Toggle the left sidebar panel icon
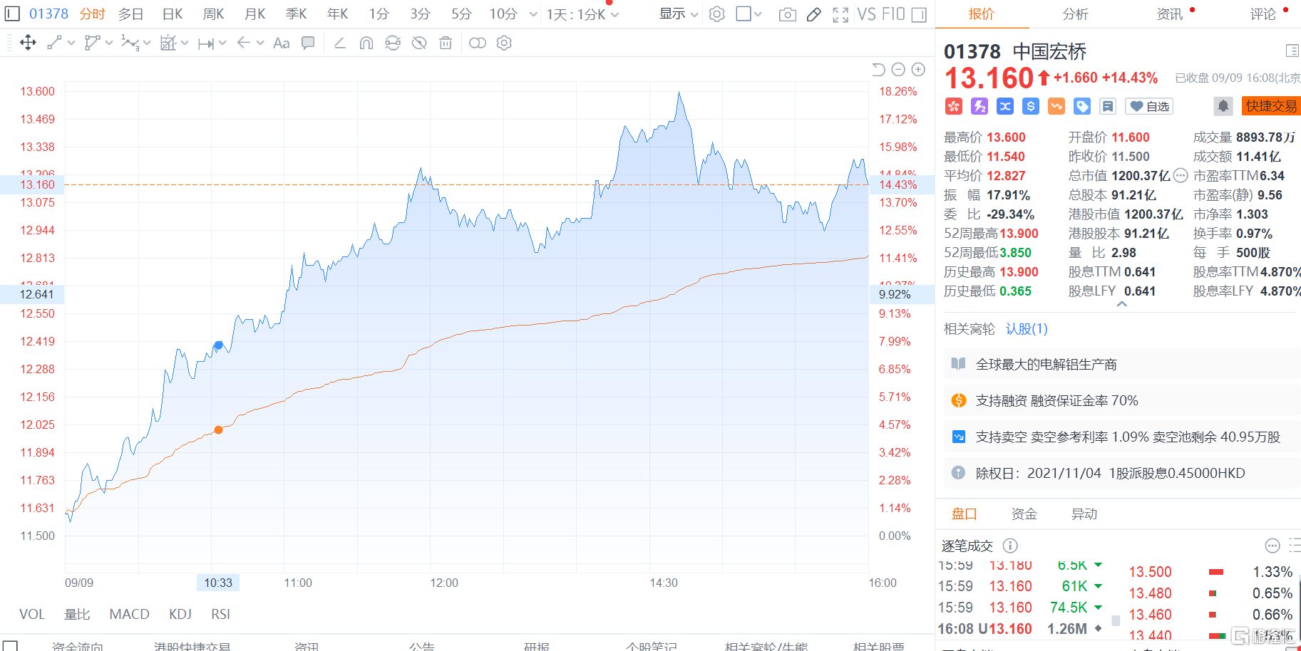 click(11, 14)
